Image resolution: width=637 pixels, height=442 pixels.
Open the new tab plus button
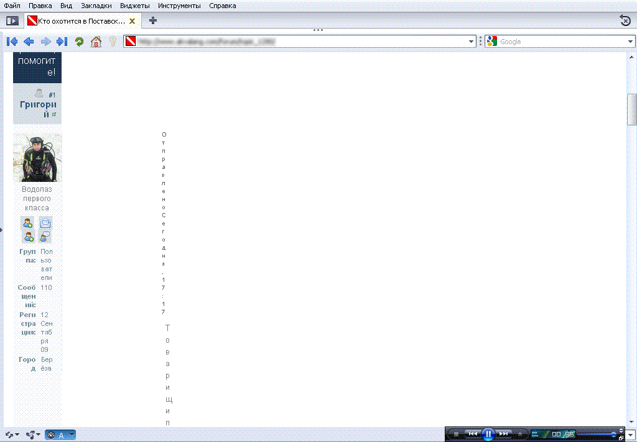[153, 20]
